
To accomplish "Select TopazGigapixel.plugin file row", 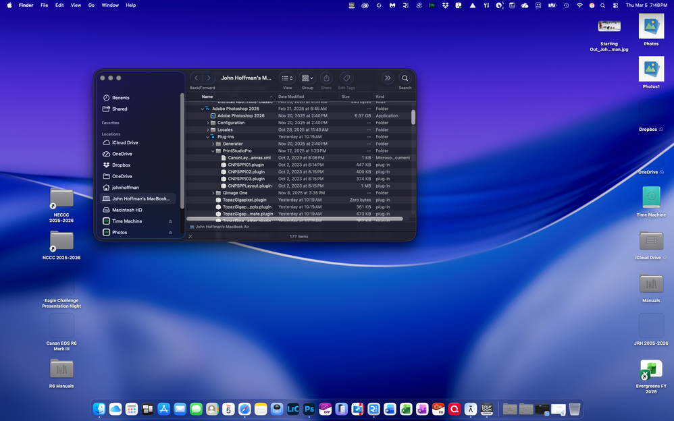I will pyautogui.click(x=299, y=200).
